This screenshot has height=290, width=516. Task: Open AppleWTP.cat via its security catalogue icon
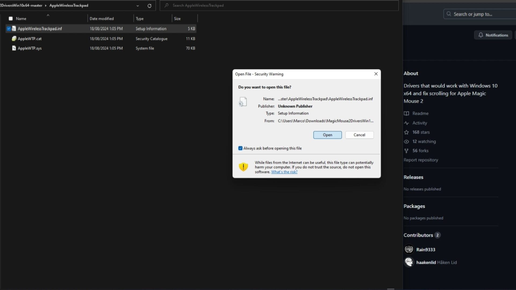pos(14,38)
